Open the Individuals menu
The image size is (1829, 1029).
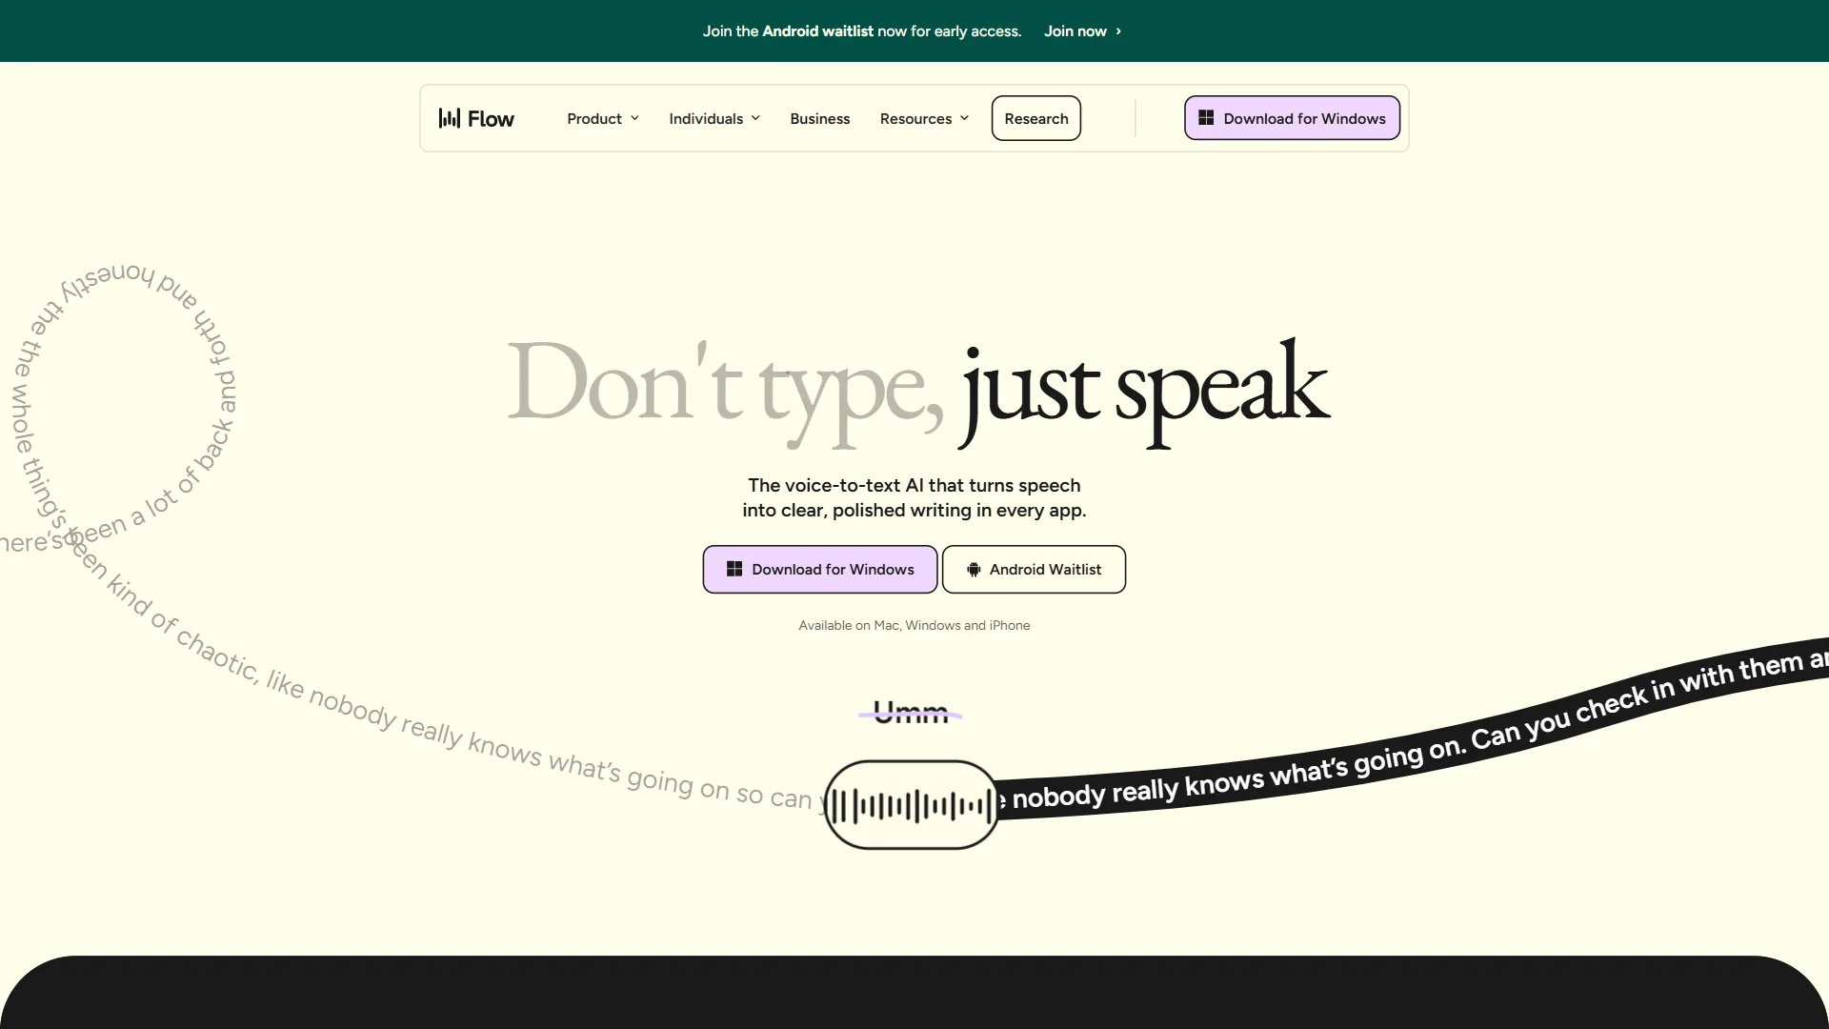point(714,118)
